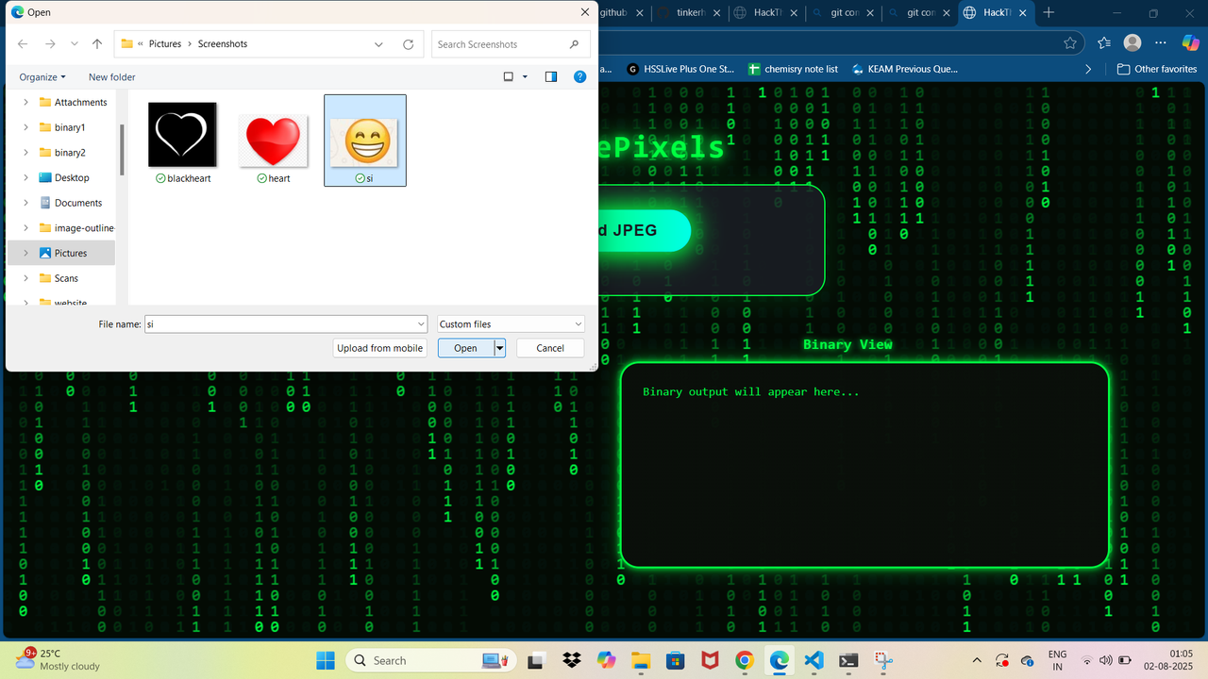Refresh the Screenshots folder listing
Screen dimensions: 1208x679
[x=408, y=44]
